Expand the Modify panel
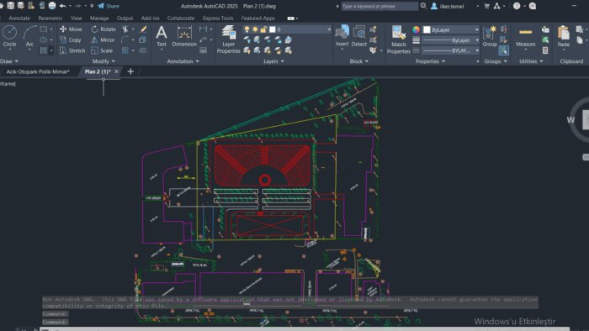The height and width of the screenshot is (331, 589). [x=103, y=61]
